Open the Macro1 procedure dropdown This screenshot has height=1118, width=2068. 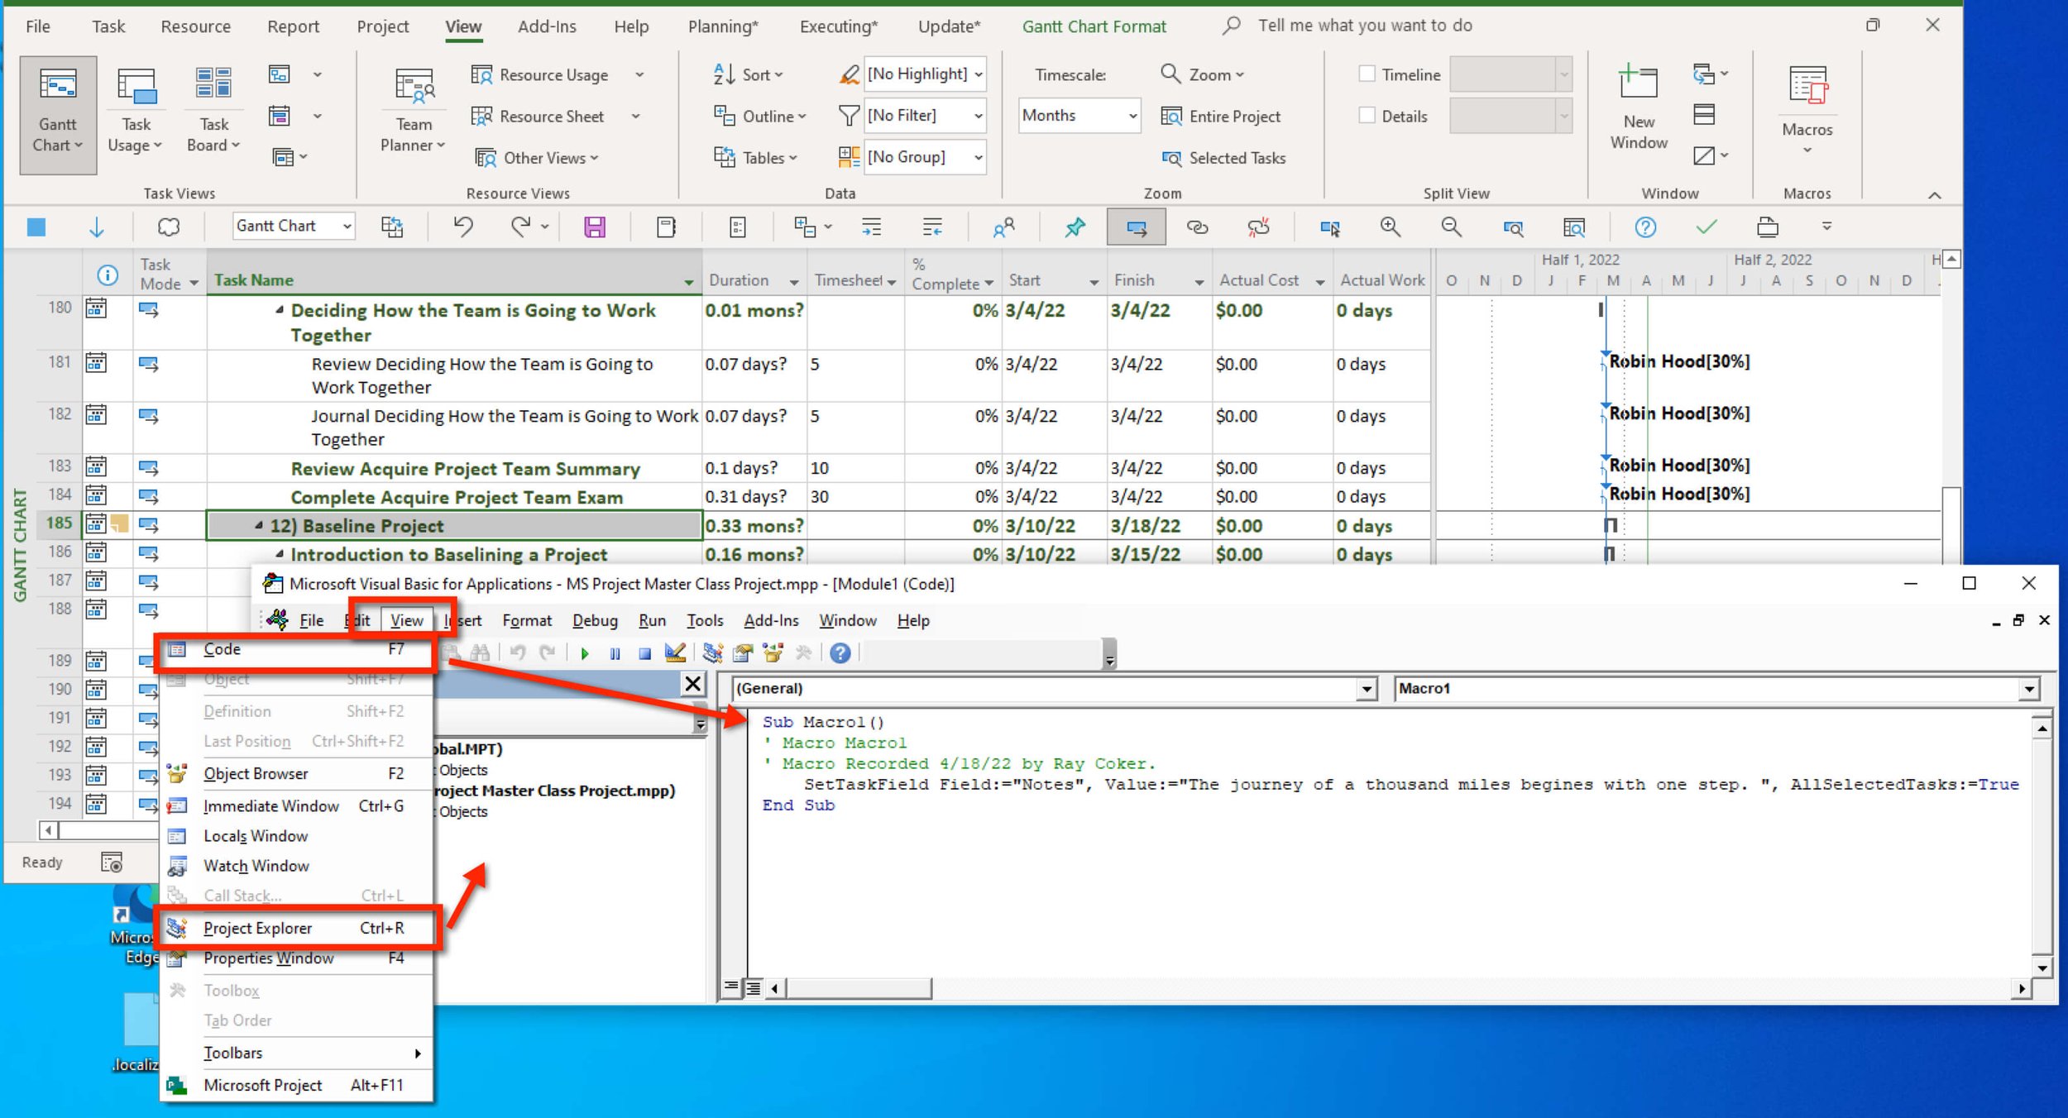pos(2029,689)
